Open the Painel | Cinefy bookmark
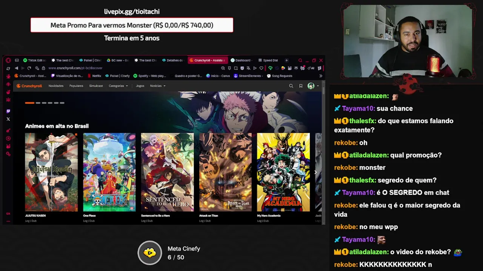 [117, 76]
